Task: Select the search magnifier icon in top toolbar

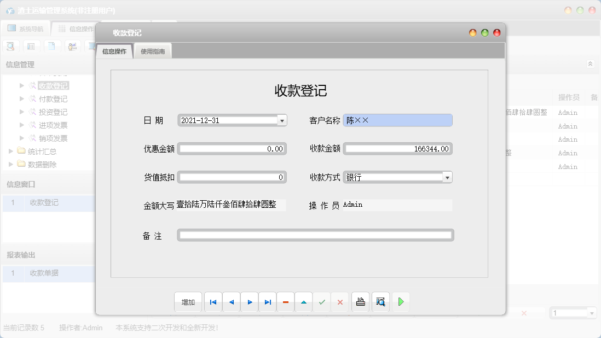Action: (x=10, y=46)
